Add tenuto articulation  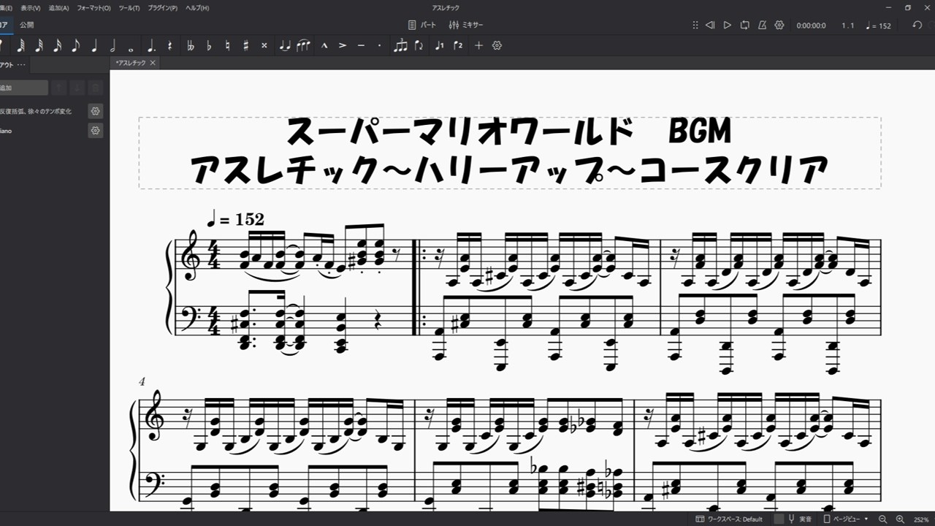click(361, 45)
